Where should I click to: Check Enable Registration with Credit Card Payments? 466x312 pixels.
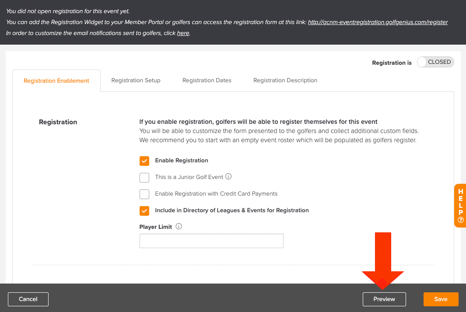(144, 194)
